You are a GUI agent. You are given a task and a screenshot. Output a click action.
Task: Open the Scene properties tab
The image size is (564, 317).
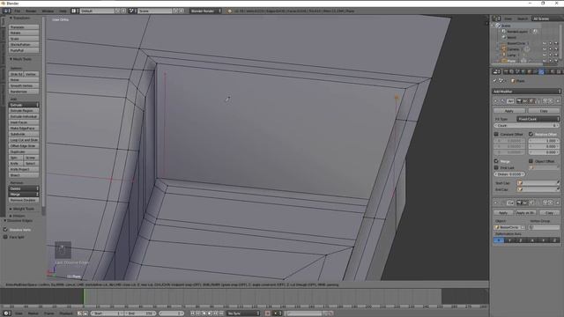tap(517, 71)
